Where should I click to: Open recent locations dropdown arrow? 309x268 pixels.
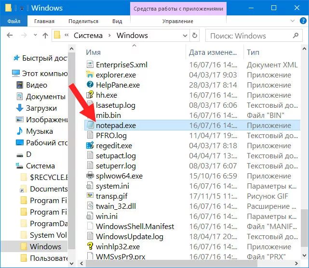(35, 36)
